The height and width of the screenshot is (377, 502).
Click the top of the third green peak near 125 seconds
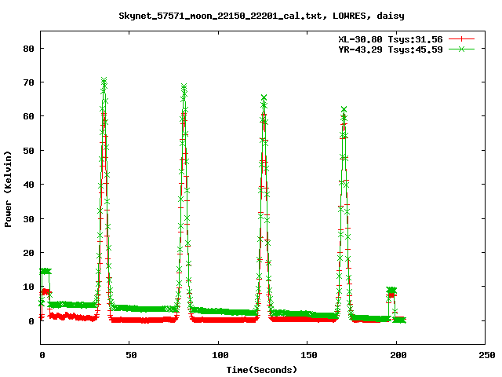[264, 97]
